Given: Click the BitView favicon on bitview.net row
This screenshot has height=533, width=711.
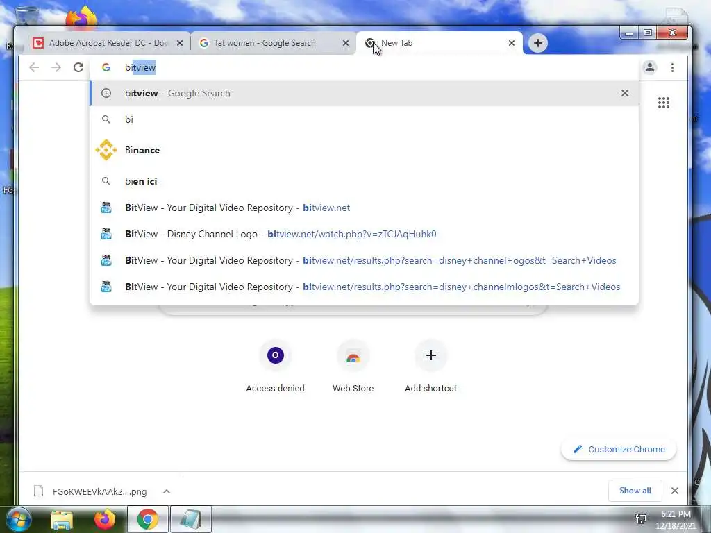Looking at the screenshot, I should 106,208.
